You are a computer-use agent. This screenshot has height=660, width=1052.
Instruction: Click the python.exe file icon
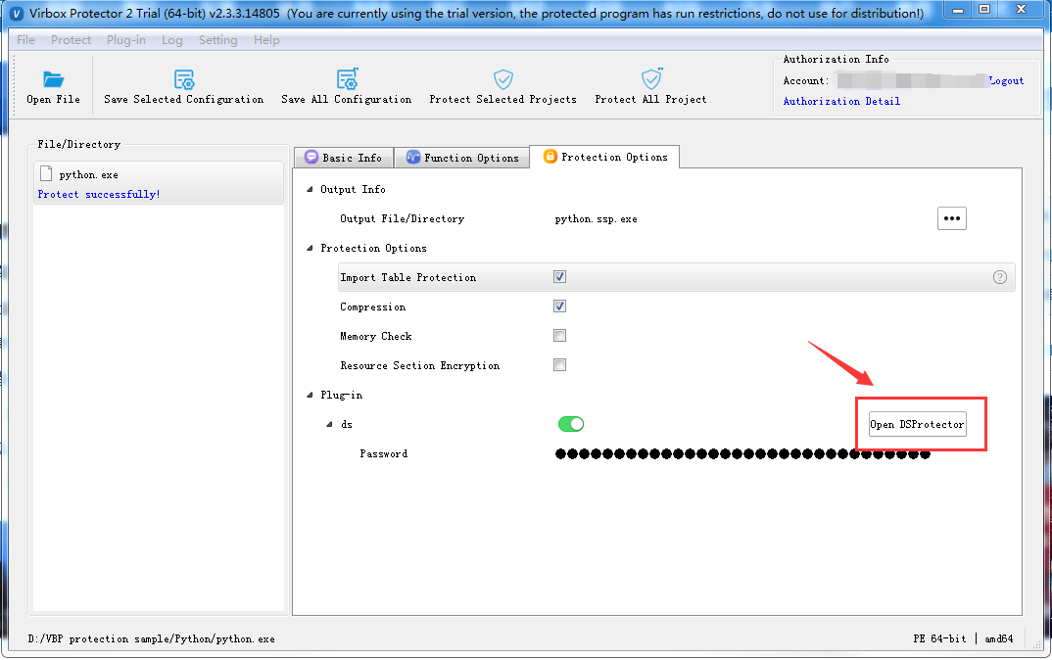(x=46, y=173)
